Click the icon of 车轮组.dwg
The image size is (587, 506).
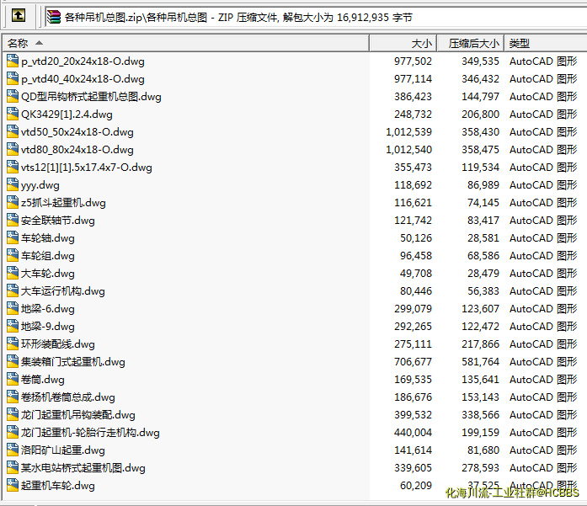(x=13, y=256)
